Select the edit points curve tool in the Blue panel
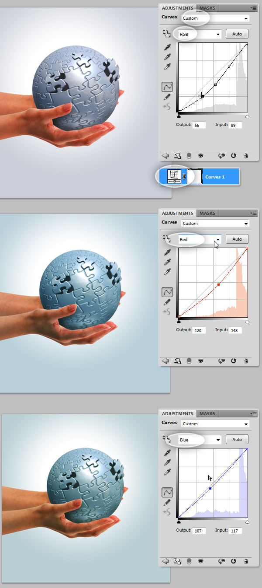 pyautogui.click(x=167, y=492)
